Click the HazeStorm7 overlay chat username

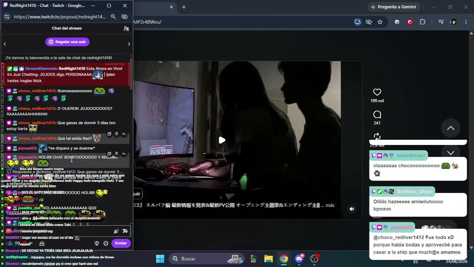tap(411, 155)
